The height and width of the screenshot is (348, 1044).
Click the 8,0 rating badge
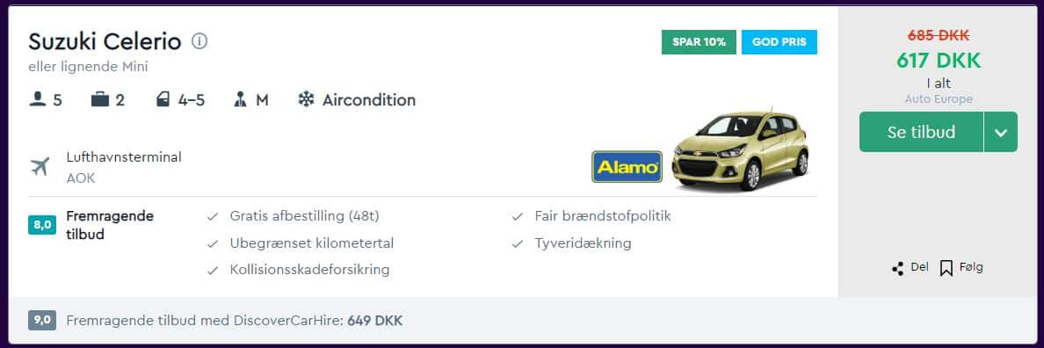[x=42, y=225]
